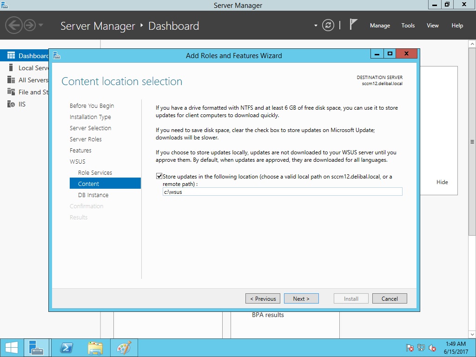Click the Next button in the wizard
The height and width of the screenshot is (357, 476).
click(x=301, y=298)
